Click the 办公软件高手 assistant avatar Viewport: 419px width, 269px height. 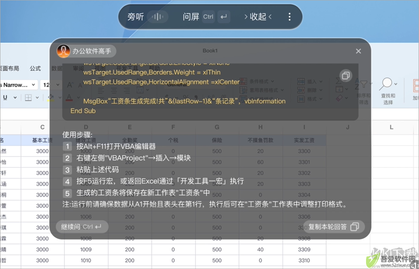[64, 51]
